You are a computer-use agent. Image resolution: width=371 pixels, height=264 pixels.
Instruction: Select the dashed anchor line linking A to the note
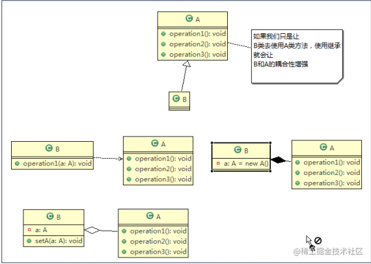240,45
